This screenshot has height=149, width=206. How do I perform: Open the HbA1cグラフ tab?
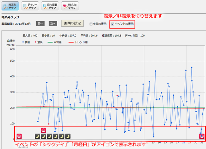tap(70, 6)
